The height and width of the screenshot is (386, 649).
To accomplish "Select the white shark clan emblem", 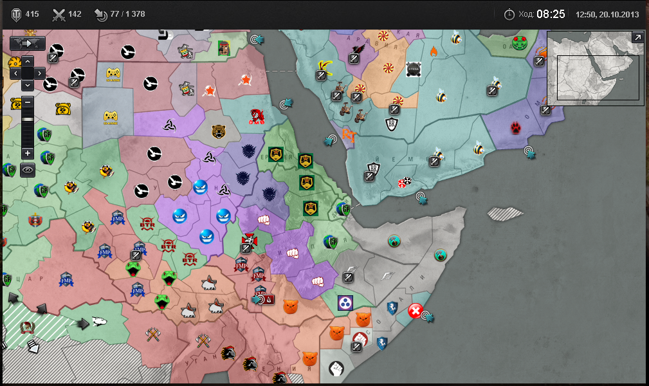I will 98,321.
